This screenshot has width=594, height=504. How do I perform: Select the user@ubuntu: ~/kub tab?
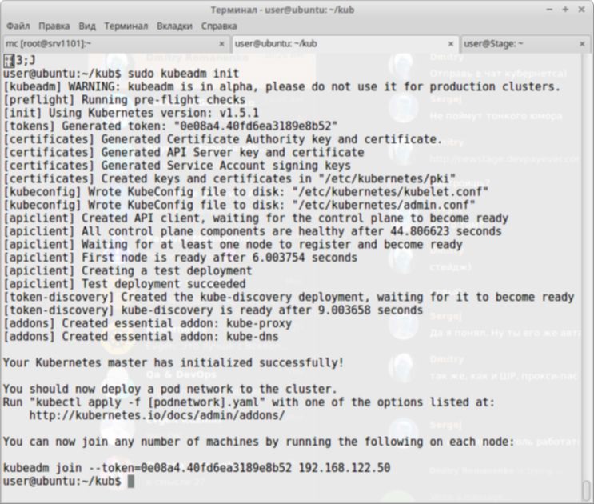pos(344,44)
